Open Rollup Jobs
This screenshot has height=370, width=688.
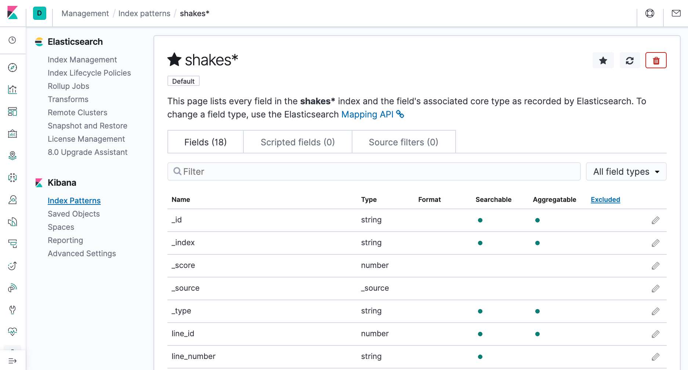click(x=68, y=86)
